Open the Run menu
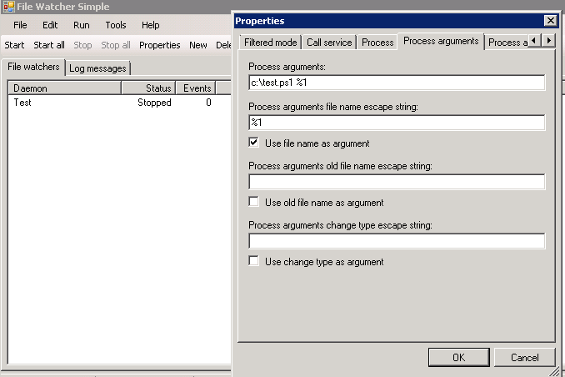 click(x=82, y=25)
